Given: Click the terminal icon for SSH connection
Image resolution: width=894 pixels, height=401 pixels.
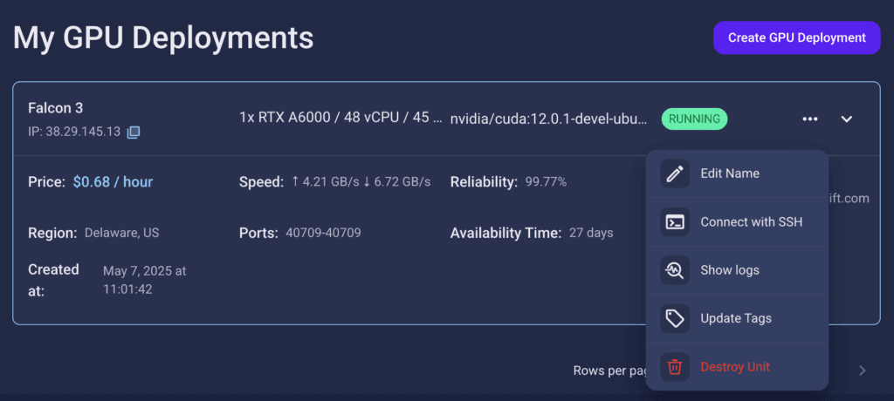Looking at the screenshot, I should (x=675, y=222).
